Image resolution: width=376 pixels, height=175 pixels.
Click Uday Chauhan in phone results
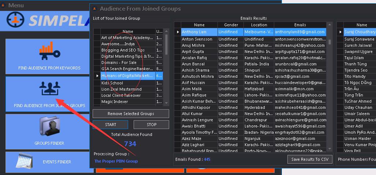(360, 107)
